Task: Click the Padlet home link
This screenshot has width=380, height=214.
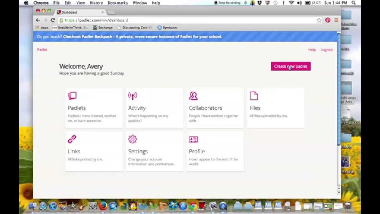Action: (x=42, y=50)
